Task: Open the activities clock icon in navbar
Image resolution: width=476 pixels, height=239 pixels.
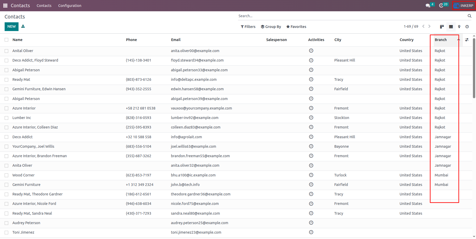Action: point(441,5)
